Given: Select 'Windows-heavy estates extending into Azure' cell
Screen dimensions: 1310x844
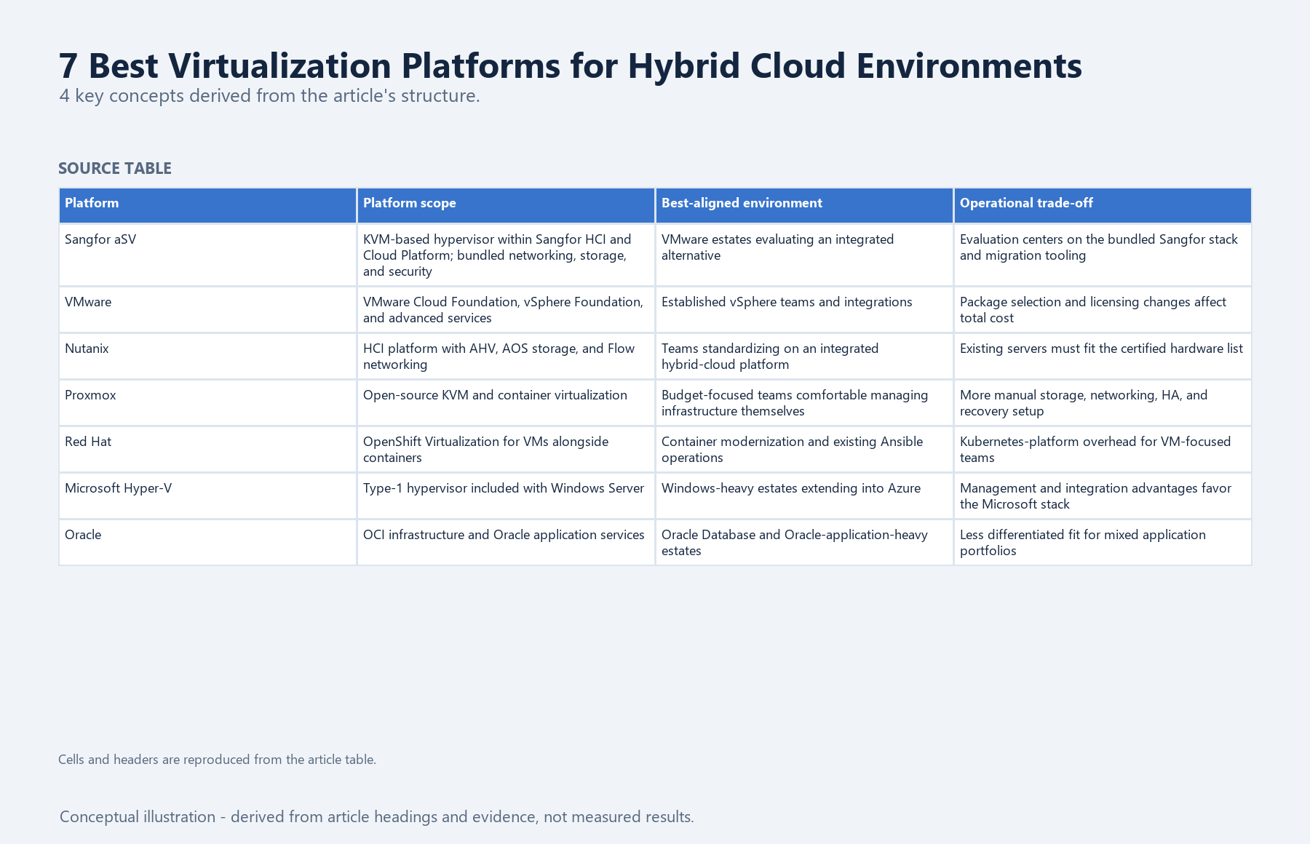Looking at the screenshot, I should click(x=804, y=495).
